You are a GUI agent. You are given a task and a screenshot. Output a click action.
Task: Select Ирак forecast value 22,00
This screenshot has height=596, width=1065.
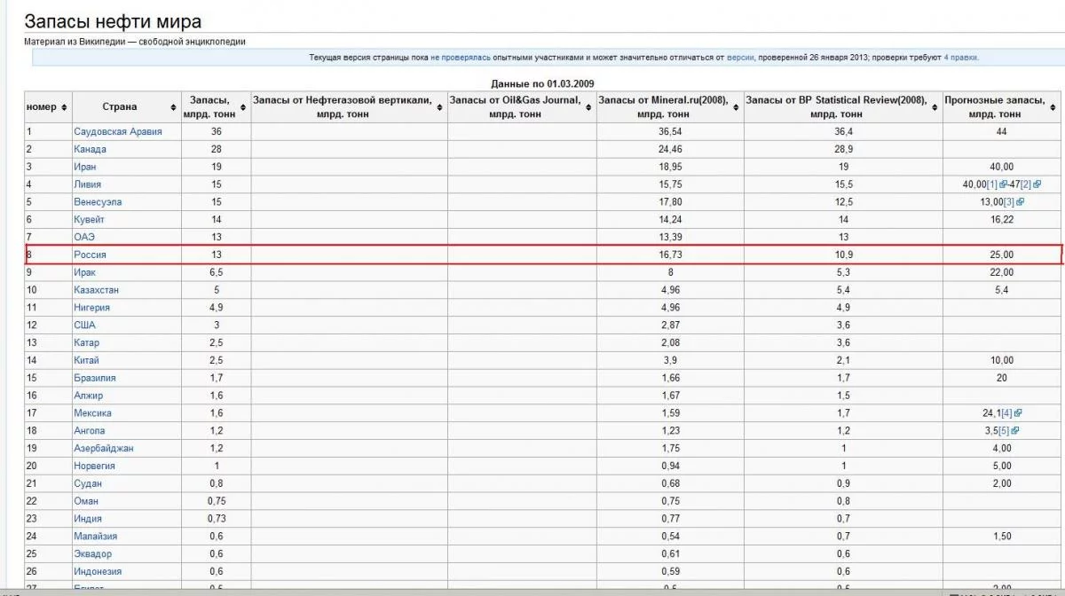point(1001,272)
